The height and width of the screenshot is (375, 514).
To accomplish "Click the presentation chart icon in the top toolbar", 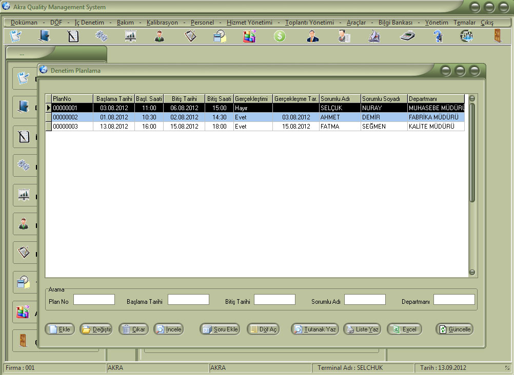I will (x=130, y=36).
